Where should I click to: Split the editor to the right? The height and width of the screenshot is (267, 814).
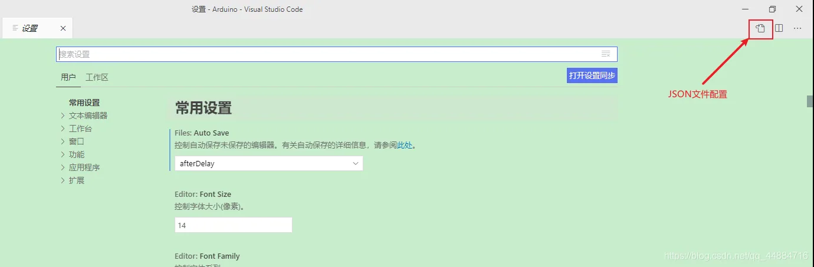pos(779,28)
